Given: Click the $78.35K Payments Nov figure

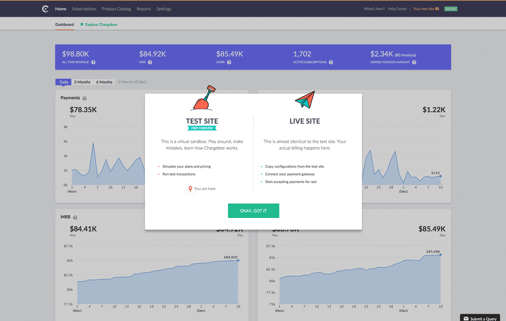Looking at the screenshot, I should click(x=83, y=109).
